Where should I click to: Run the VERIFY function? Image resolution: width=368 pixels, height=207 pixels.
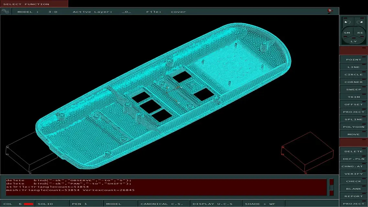point(353,174)
